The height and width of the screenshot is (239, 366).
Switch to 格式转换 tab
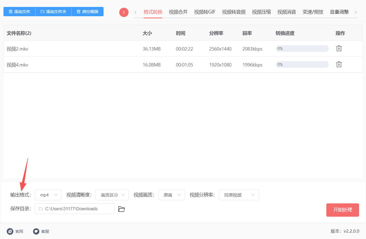[153, 12]
